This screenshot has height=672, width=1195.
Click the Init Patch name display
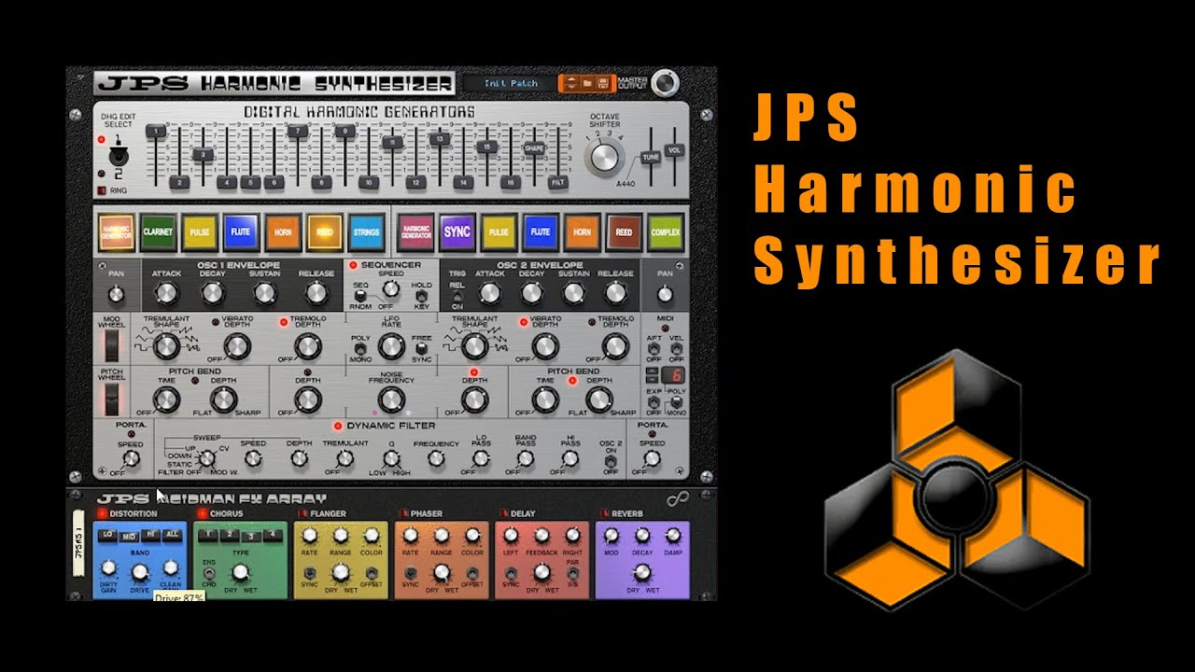[510, 83]
